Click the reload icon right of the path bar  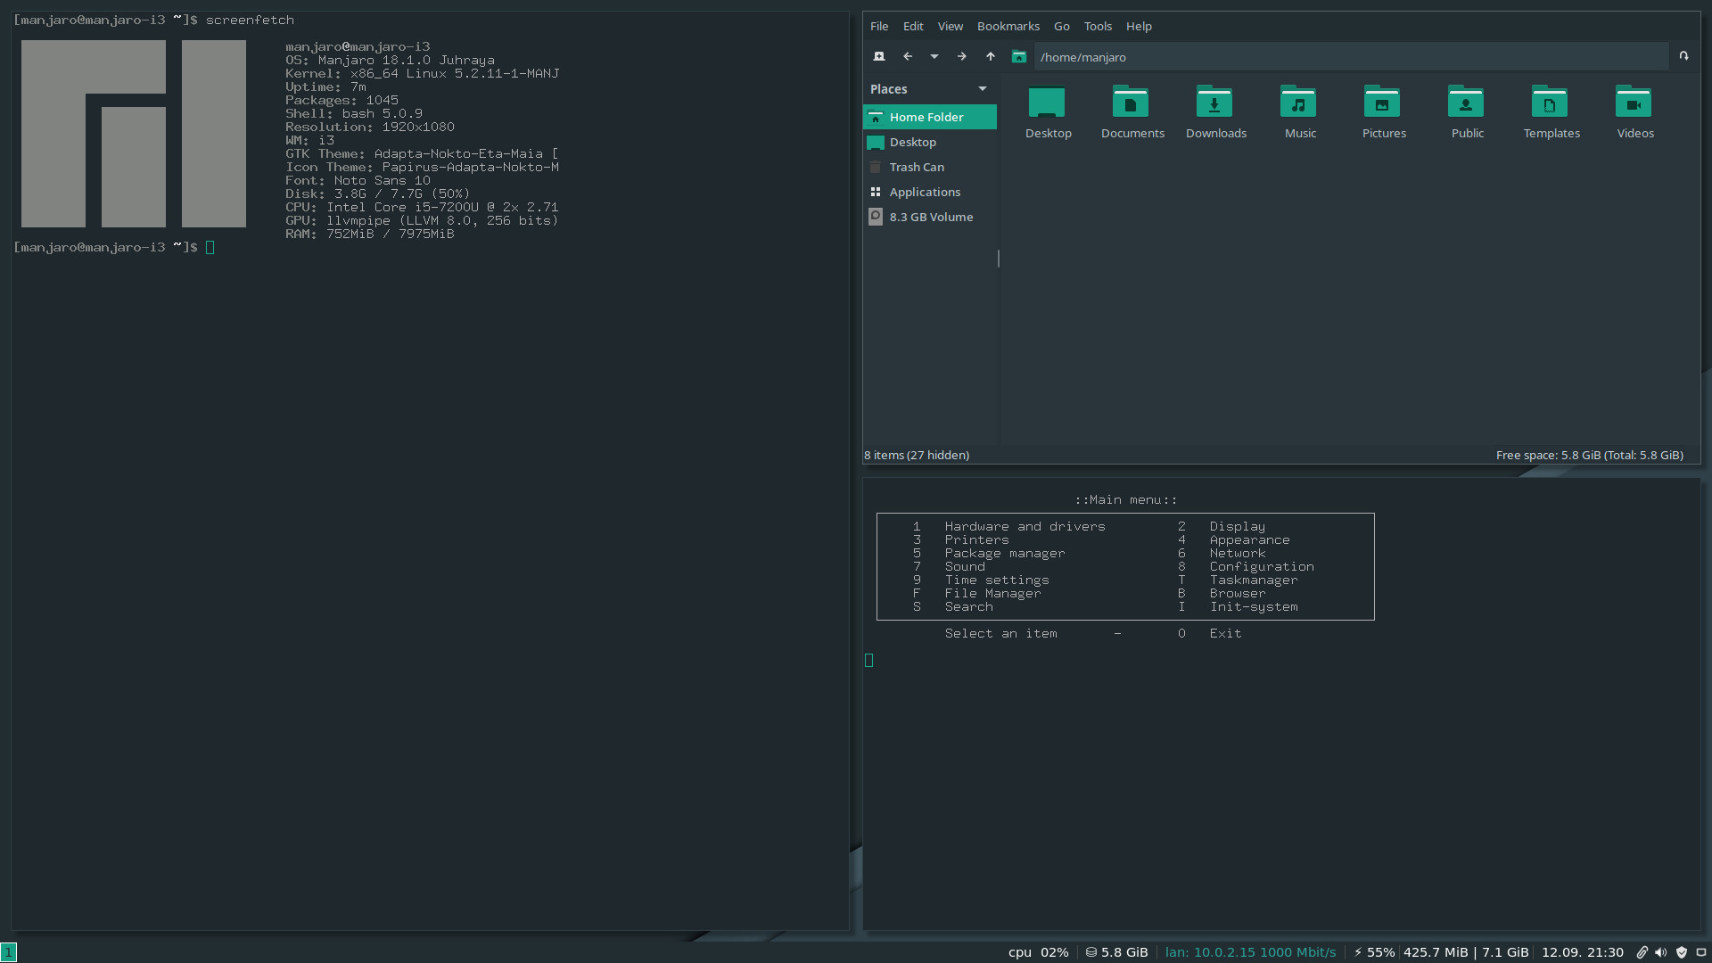point(1683,55)
